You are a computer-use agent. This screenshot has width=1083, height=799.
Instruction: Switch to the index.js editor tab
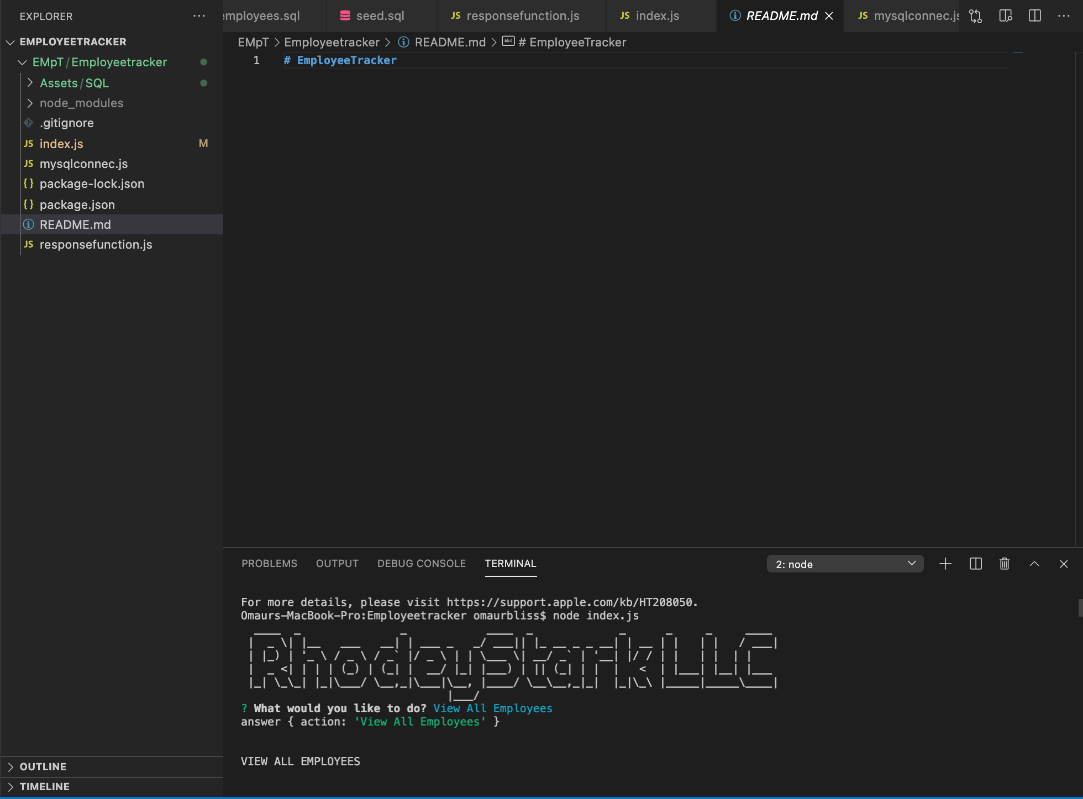coord(661,16)
